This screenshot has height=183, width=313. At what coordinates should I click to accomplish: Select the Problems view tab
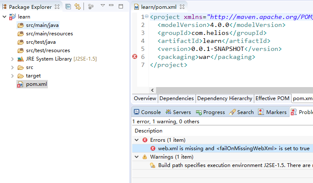[302, 112]
